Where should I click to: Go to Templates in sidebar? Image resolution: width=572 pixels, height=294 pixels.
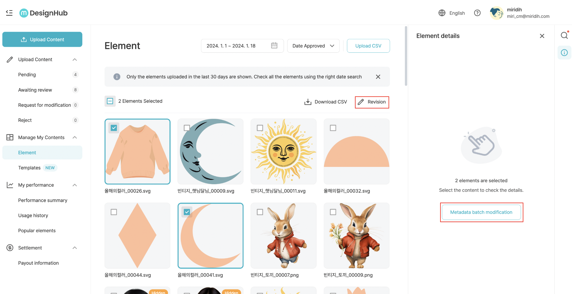pos(29,168)
